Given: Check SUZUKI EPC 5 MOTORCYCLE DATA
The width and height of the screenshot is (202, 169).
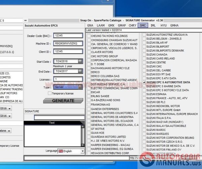Looking at the screenshot, I should click(x=144, y=90).
